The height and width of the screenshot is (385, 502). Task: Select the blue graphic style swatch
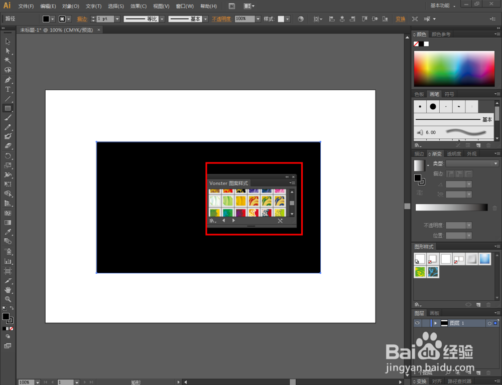pos(485,259)
